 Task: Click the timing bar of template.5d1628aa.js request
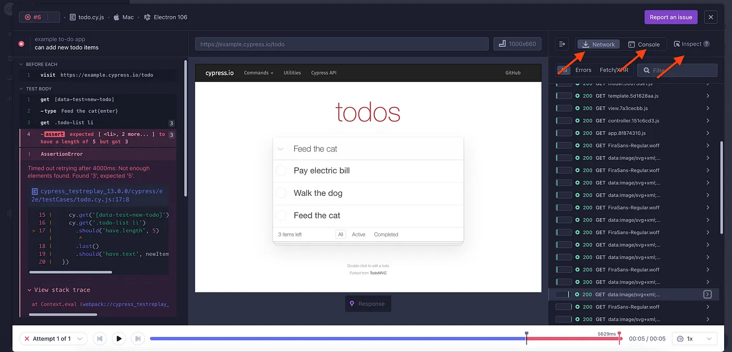(x=564, y=96)
